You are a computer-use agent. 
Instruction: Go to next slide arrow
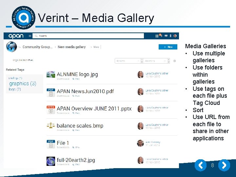click(224, 165)
